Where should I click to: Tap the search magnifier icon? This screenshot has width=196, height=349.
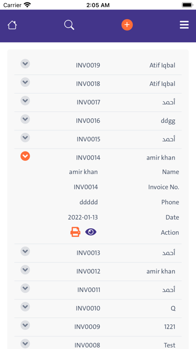click(x=69, y=25)
